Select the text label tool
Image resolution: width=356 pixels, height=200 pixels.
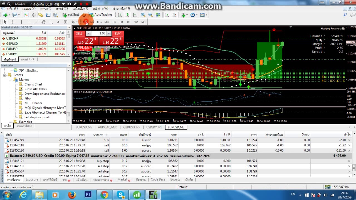65,22
